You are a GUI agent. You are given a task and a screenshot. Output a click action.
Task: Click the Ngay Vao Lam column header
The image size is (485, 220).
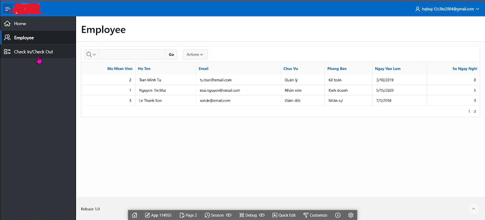click(x=388, y=69)
